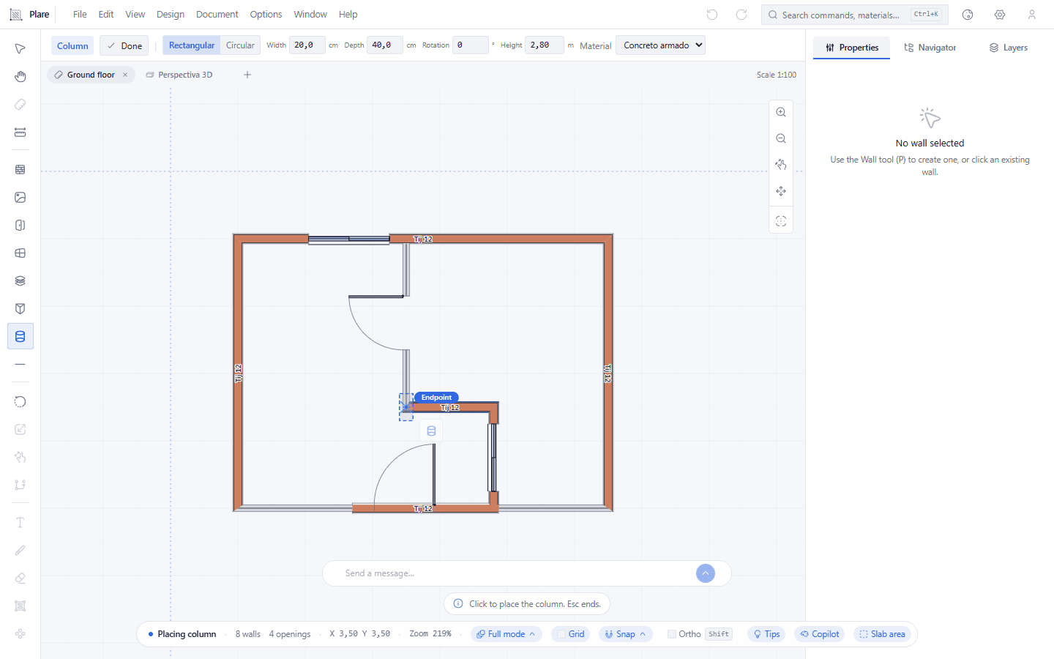The width and height of the screenshot is (1054, 659).
Task: Open the user account icon
Action: [1032, 15]
